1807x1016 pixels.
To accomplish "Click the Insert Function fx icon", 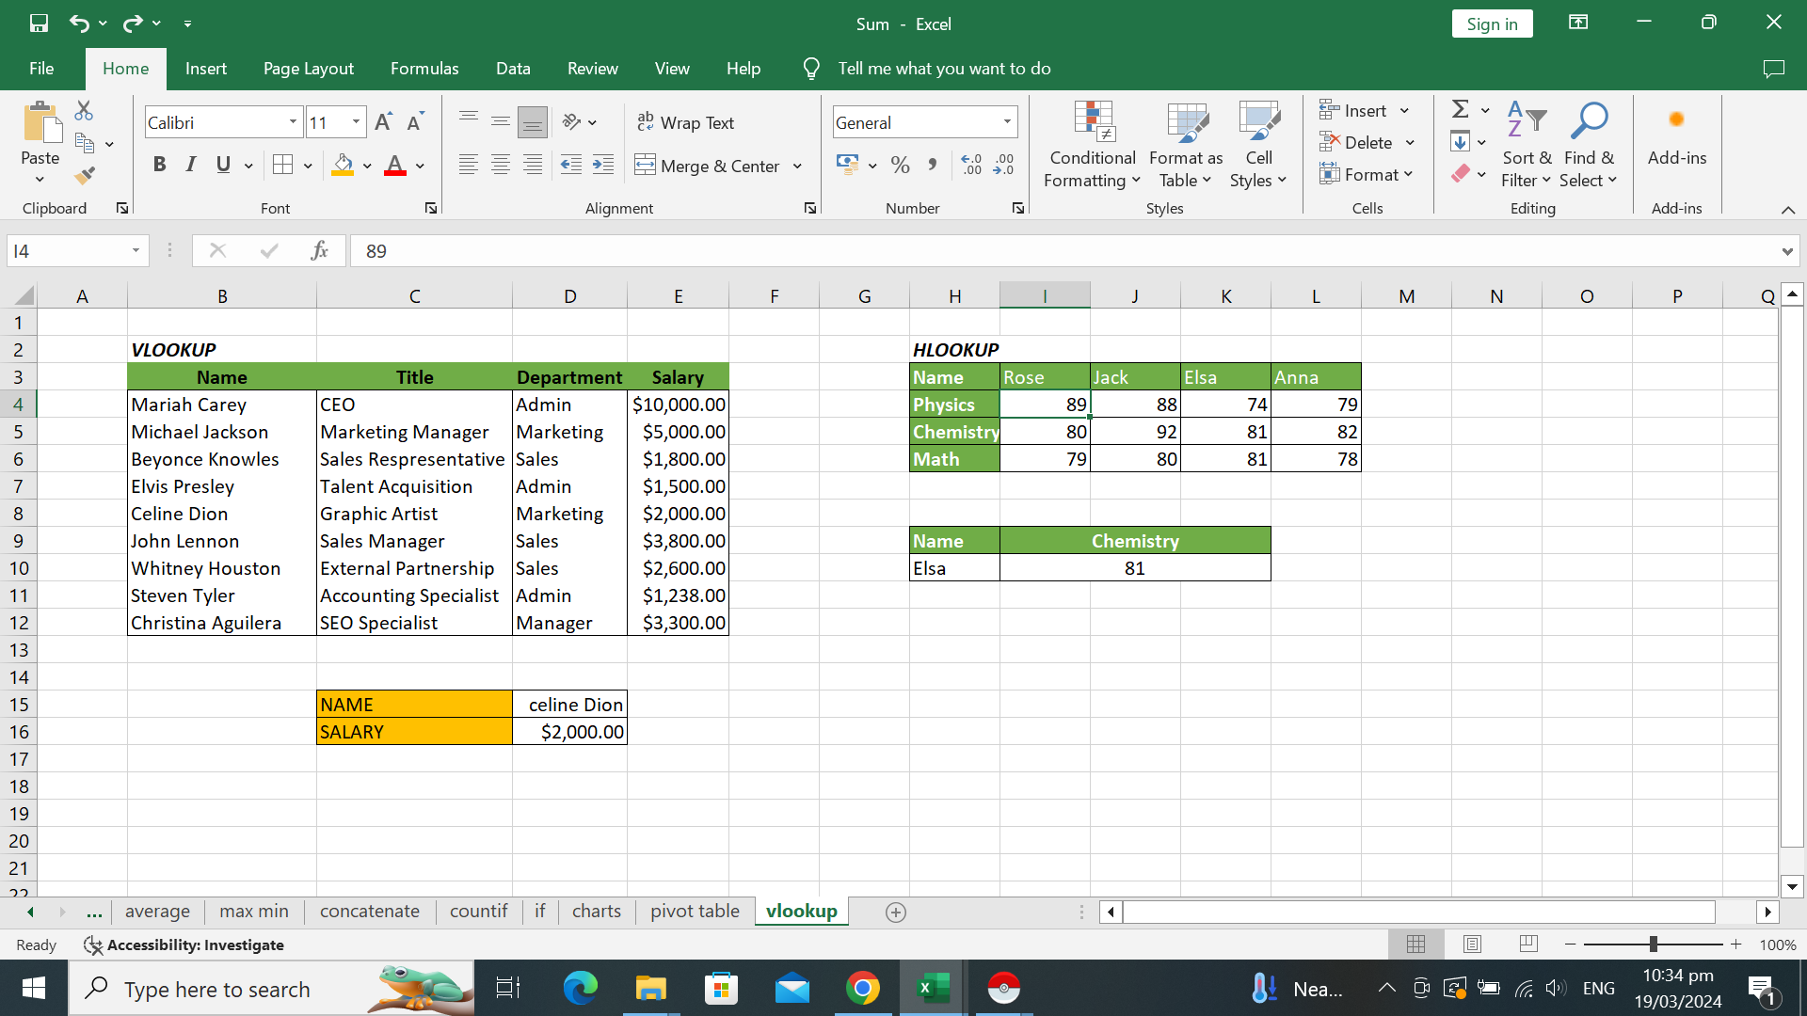I will 320,250.
